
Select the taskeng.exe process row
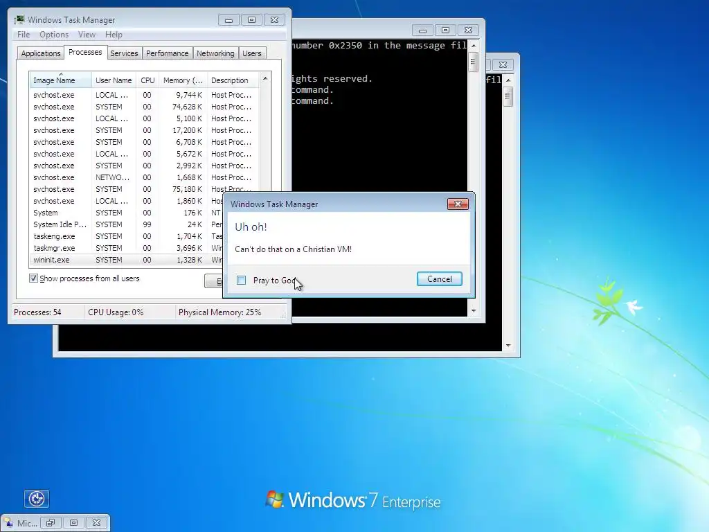click(126, 236)
